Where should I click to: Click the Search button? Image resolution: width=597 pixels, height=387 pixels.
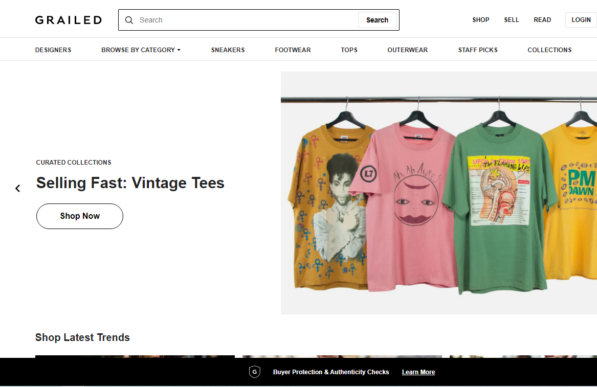click(x=377, y=20)
